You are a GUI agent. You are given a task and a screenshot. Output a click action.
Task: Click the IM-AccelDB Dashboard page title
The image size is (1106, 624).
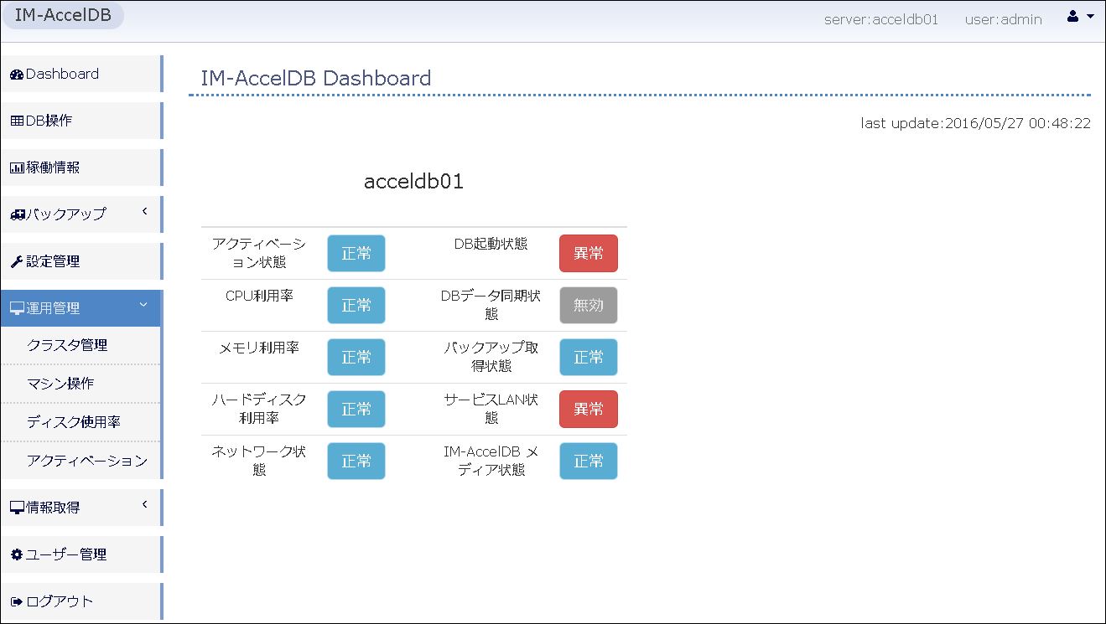click(x=316, y=79)
